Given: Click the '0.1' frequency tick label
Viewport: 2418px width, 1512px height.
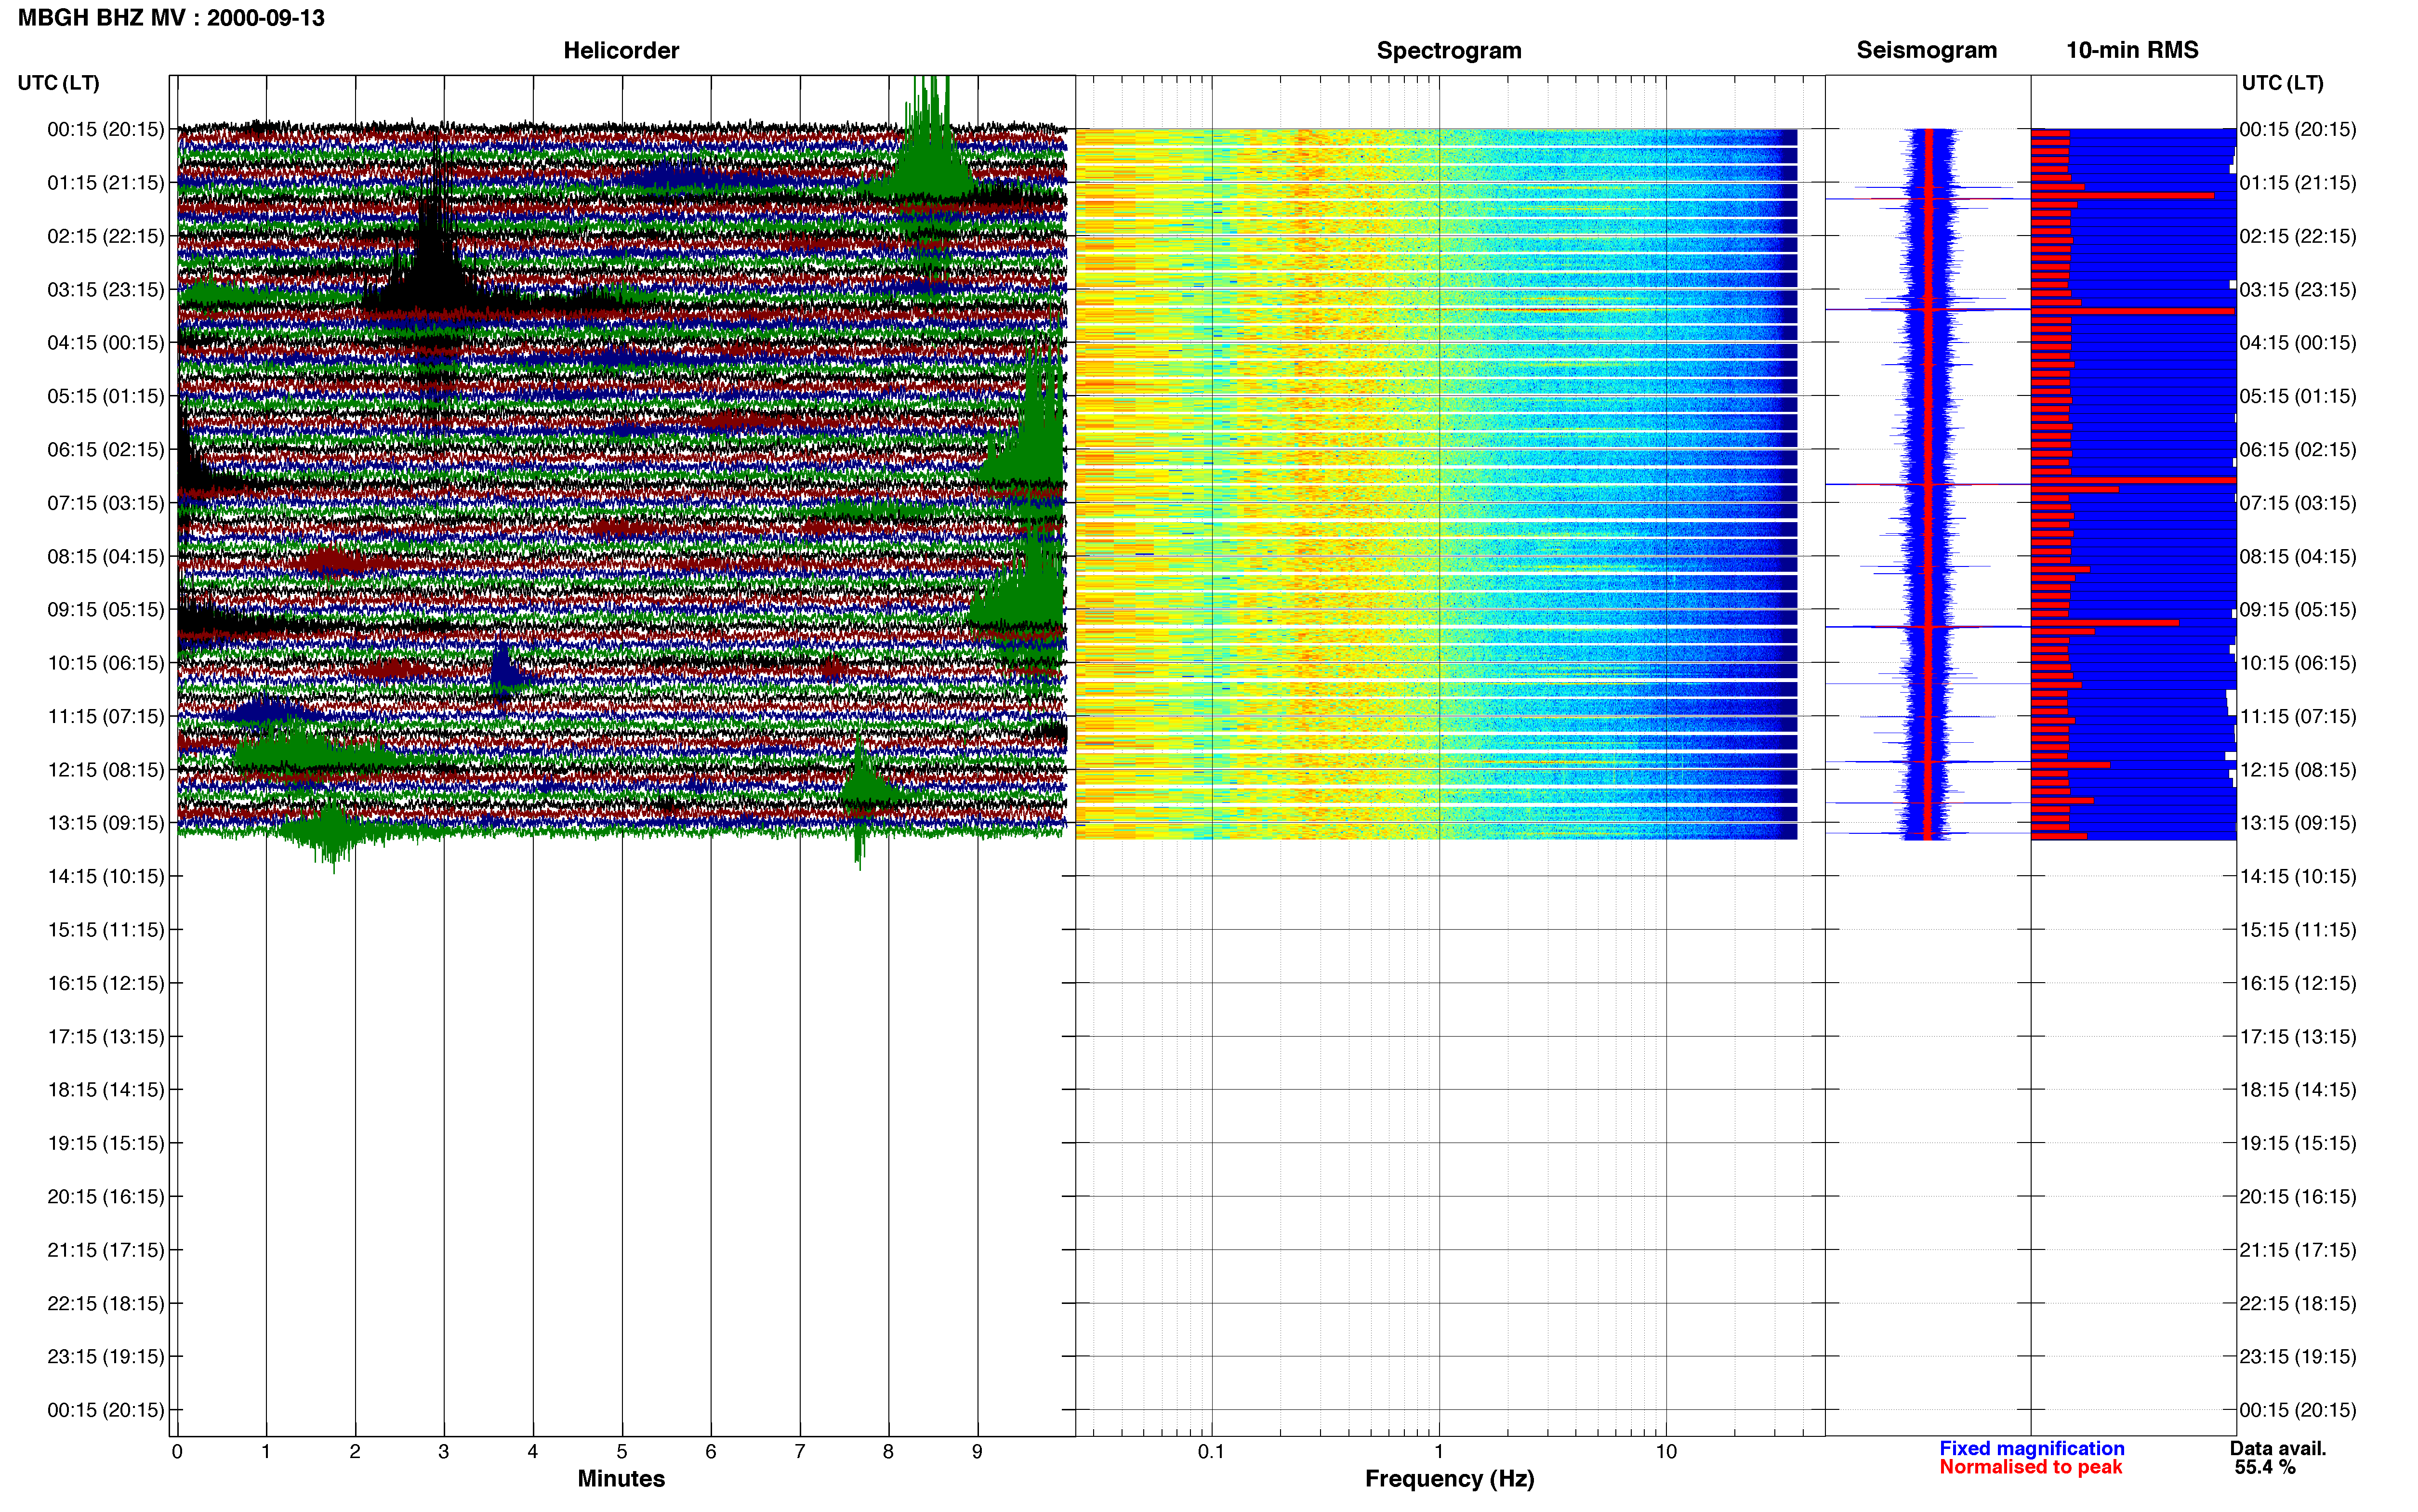Looking at the screenshot, I should point(1211,1452).
